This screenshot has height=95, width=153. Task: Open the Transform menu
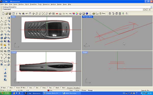33,4
